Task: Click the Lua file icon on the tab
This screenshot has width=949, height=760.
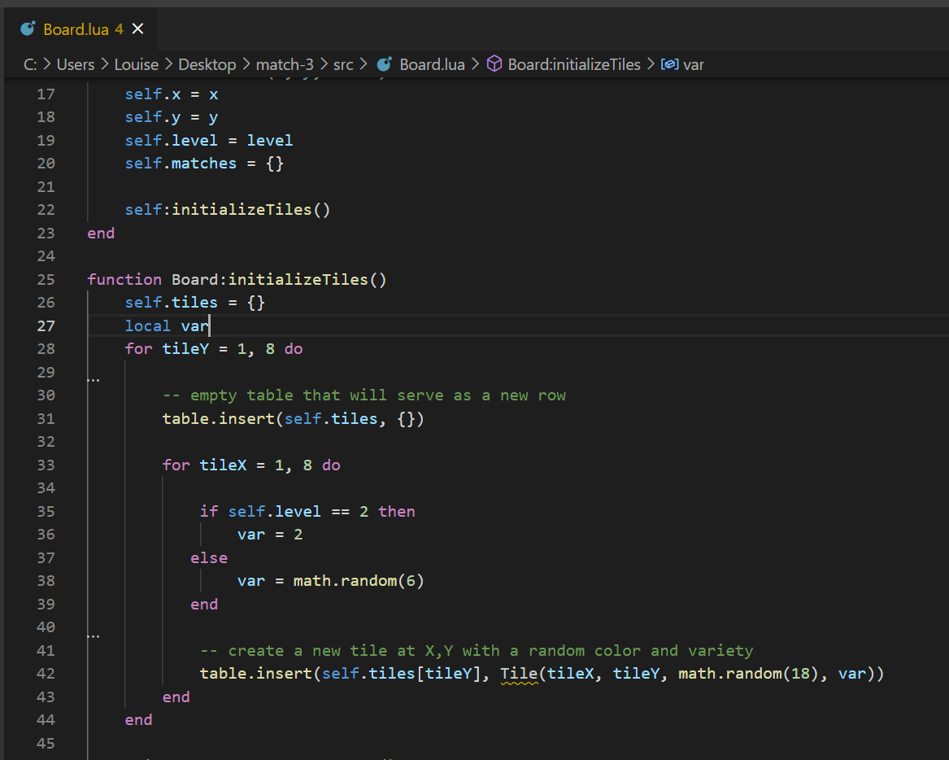Action: coord(28,28)
